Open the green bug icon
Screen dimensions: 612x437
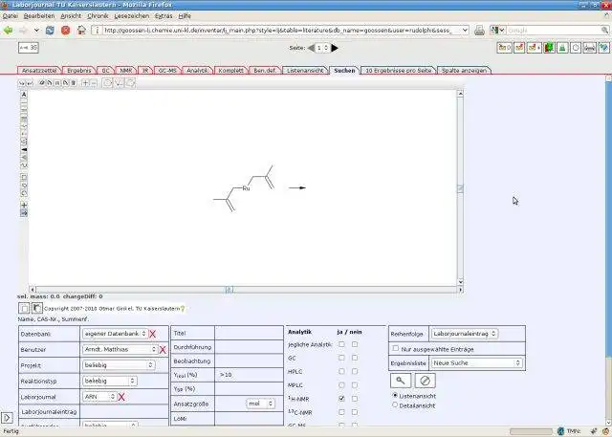549,48
